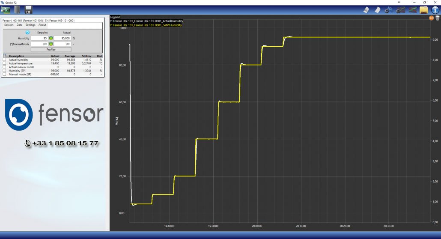441x239 pixels.
Task: Pause the graph with orange pause button
Action: (x=432, y=18)
